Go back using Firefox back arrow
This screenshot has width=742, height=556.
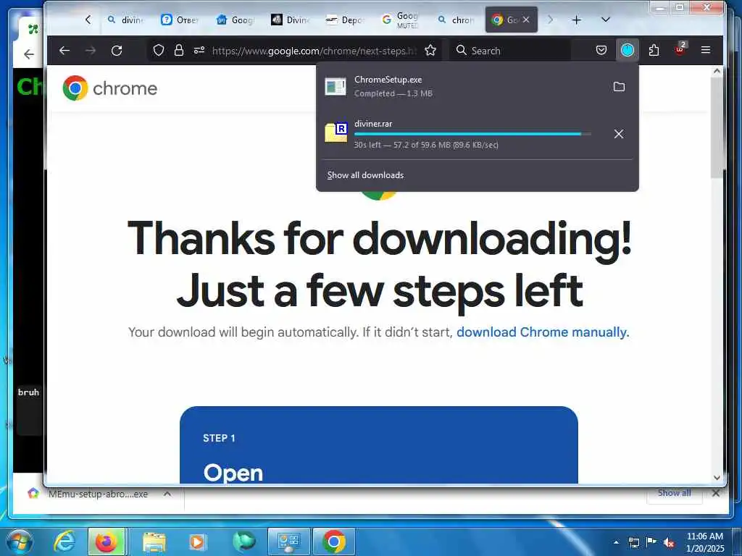pyautogui.click(x=64, y=50)
